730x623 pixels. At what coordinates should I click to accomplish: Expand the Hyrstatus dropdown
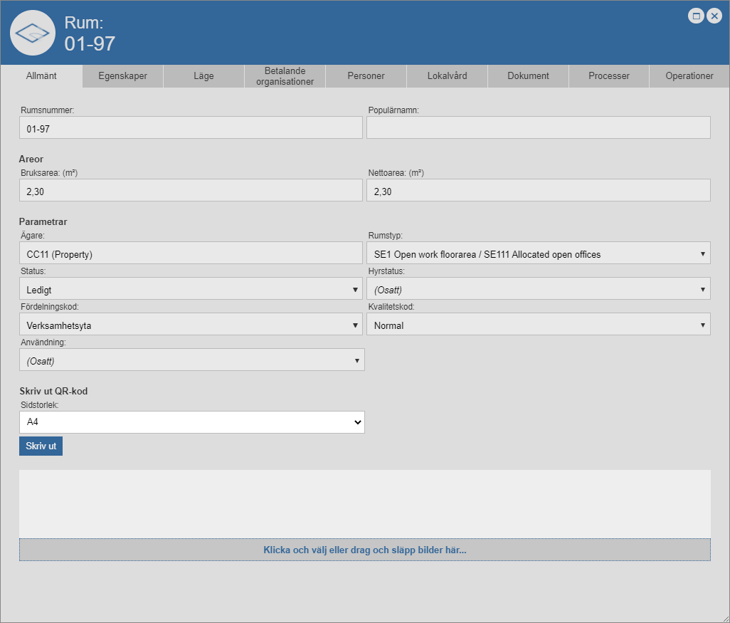[x=538, y=289]
